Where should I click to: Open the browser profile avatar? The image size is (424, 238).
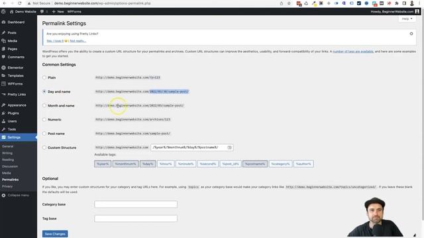(x=412, y=3)
